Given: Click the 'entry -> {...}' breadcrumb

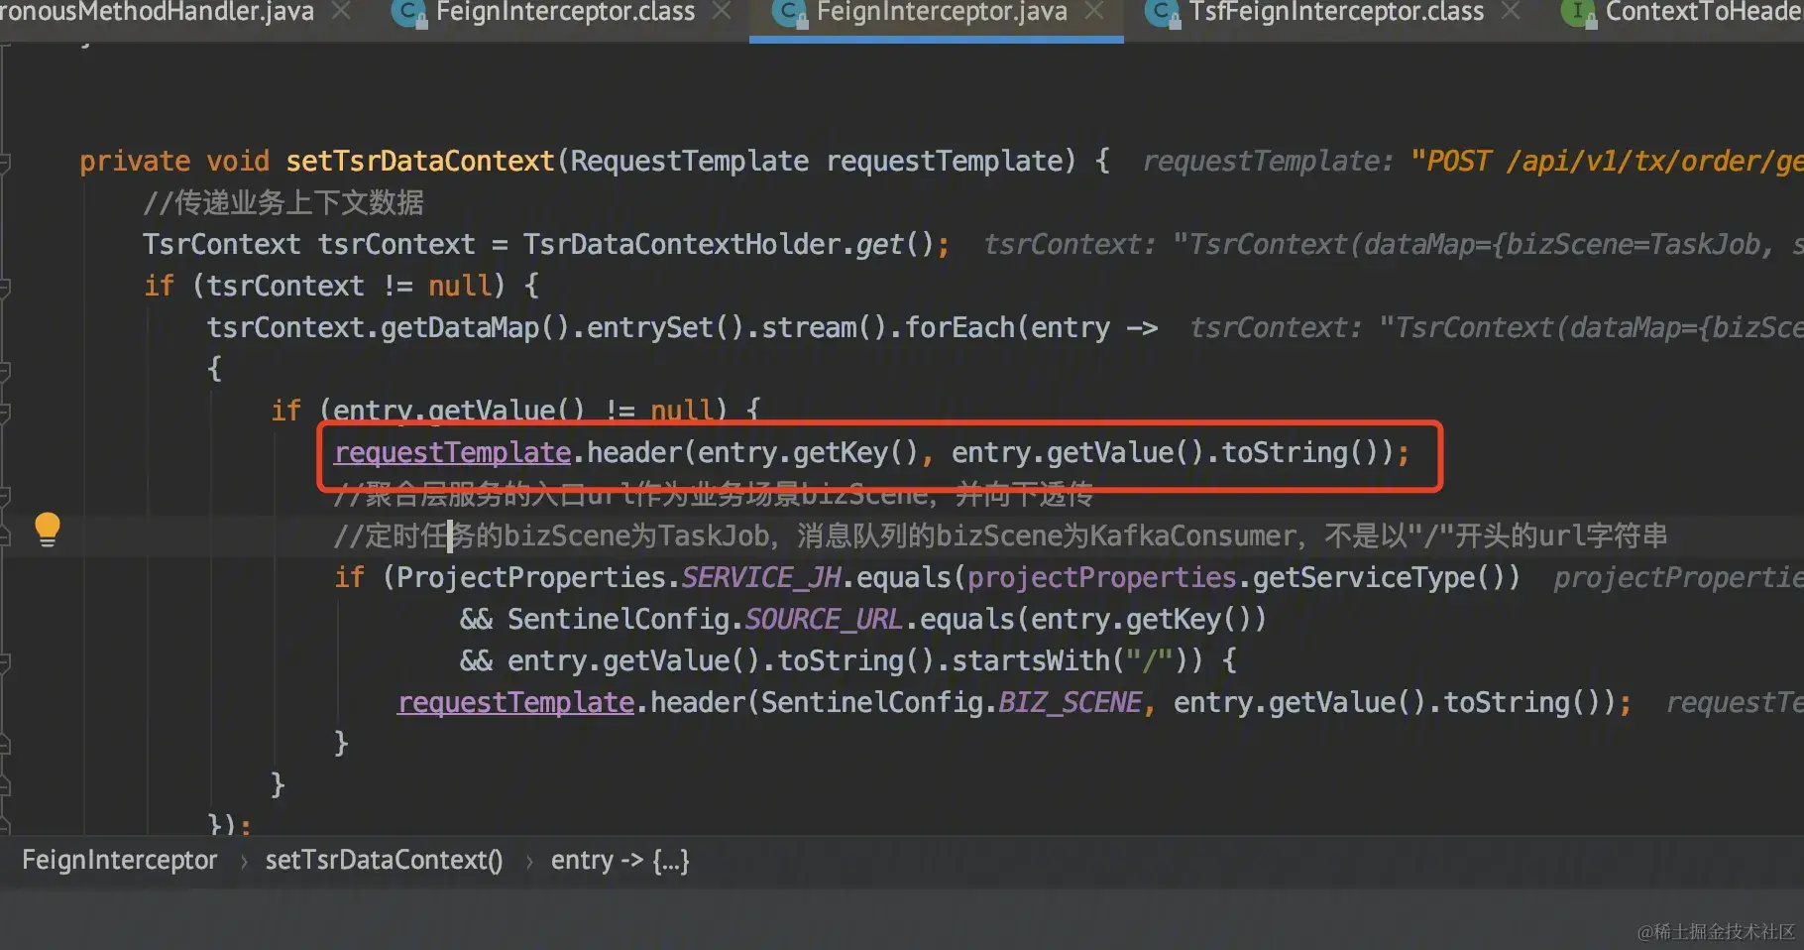Looking at the screenshot, I should pos(620,860).
